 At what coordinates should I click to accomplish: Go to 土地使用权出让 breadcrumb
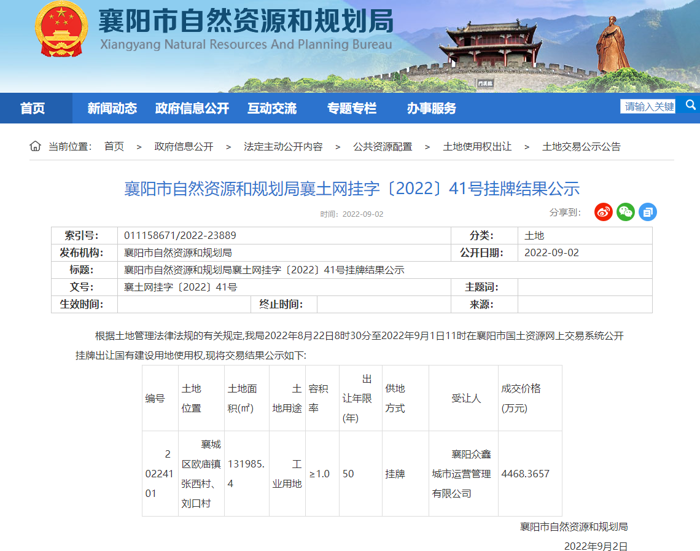tap(477, 146)
